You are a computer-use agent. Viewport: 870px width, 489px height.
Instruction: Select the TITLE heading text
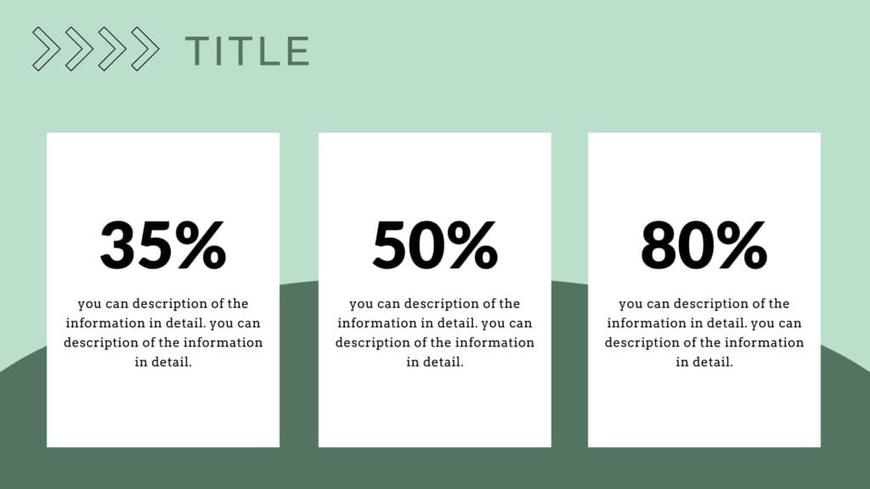click(x=247, y=51)
